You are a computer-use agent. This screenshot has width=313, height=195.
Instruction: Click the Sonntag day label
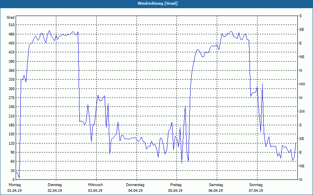(x=256, y=185)
